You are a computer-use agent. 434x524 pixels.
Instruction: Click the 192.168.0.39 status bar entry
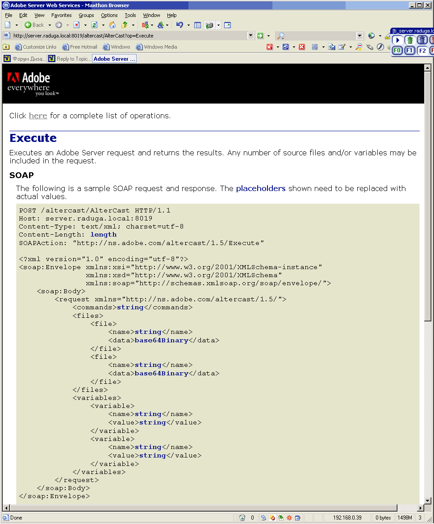click(x=347, y=518)
